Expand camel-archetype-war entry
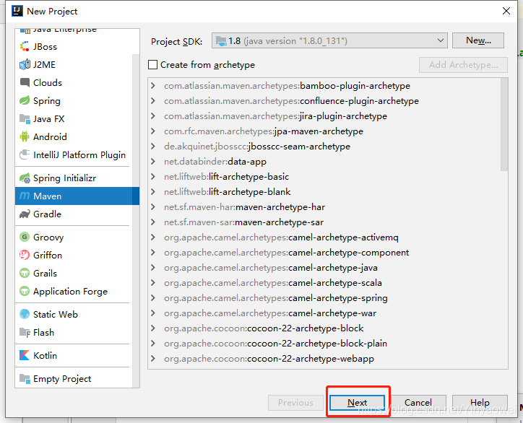This screenshot has width=523, height=423. (153, 313)
